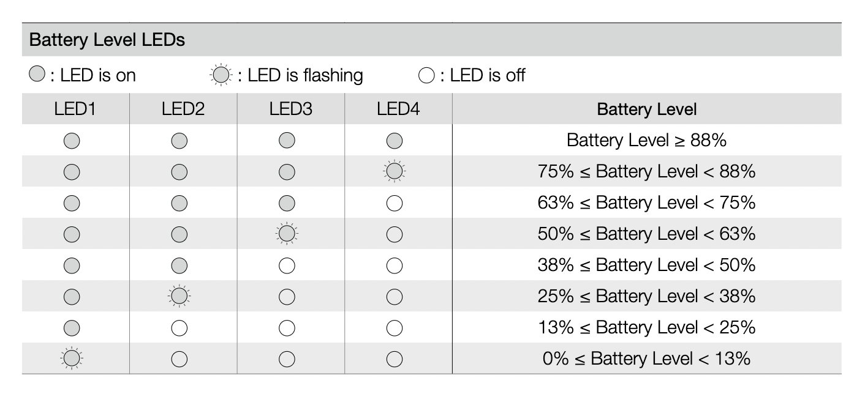Select flashing LED2 icon in 25%–38% row
Viewport: 865px width, 405px height.
[x=179, y=296]
